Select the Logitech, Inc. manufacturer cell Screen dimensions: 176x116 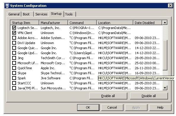pos(50,28)
